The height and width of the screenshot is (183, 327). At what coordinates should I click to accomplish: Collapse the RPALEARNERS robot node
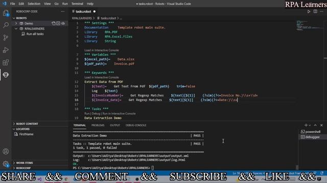click(x=16, y=28)
